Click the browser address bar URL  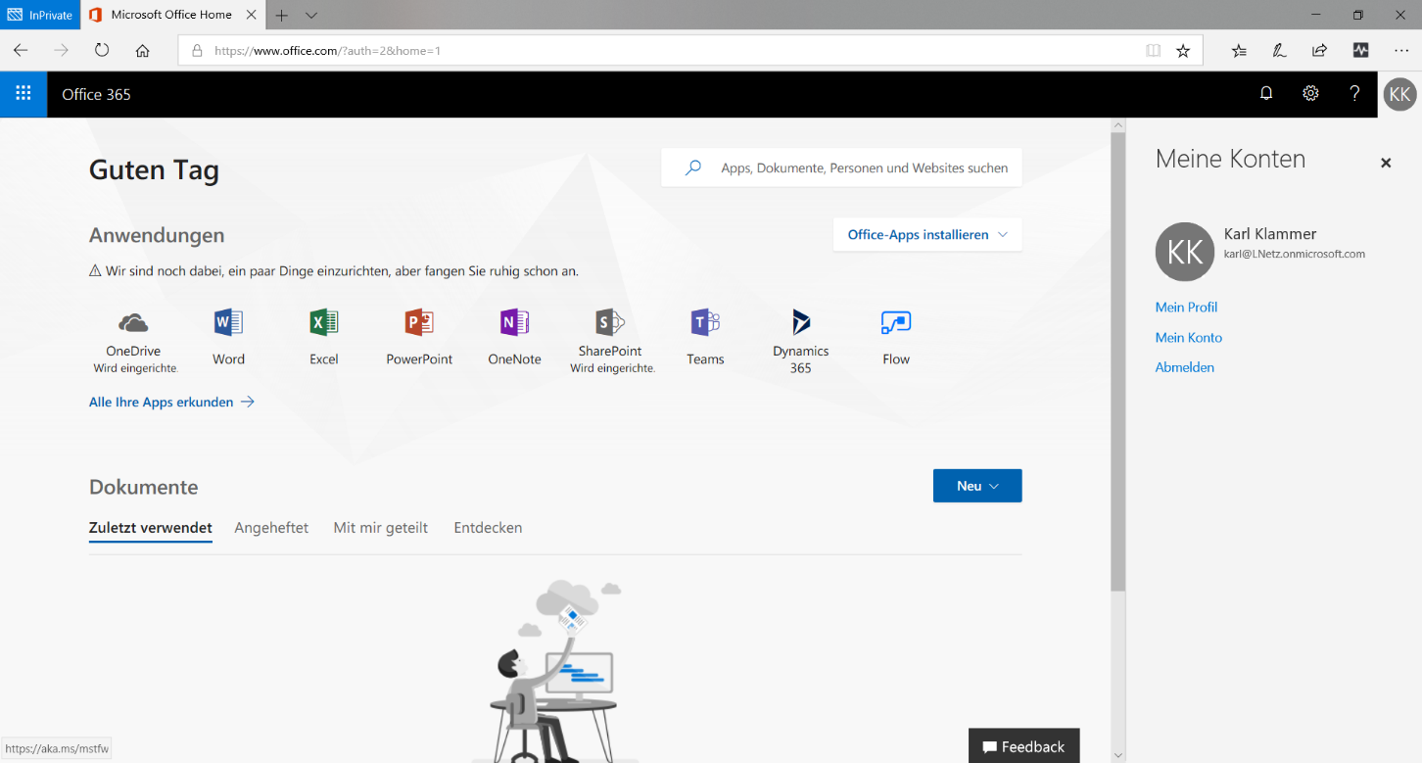coord(327,50)
